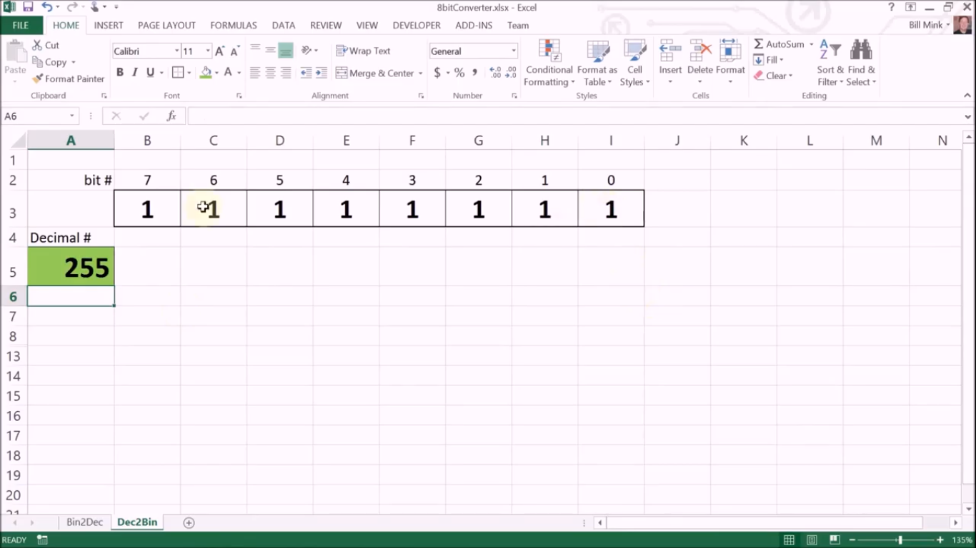Click the Increase Decimal icon
The height and width of the screenshot is (548, 976).
[494, 72]
